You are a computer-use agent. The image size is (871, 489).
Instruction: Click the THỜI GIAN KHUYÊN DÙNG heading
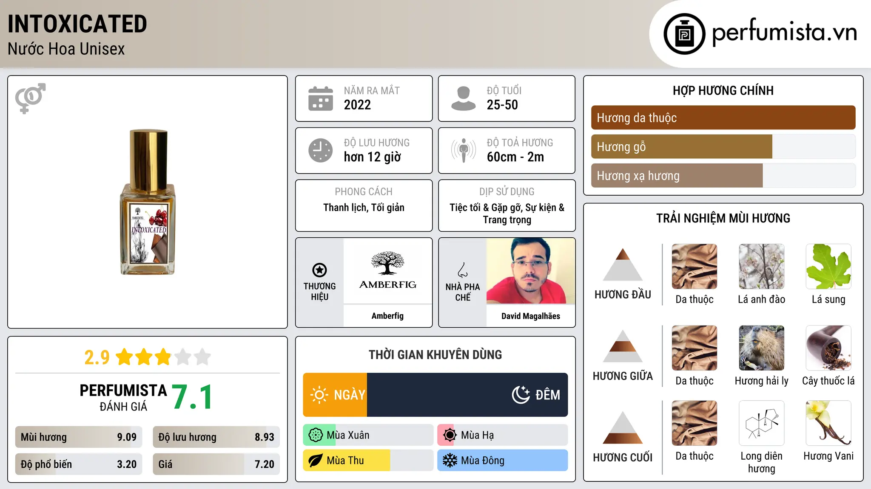pyautogui.click(x=435, y=354)
